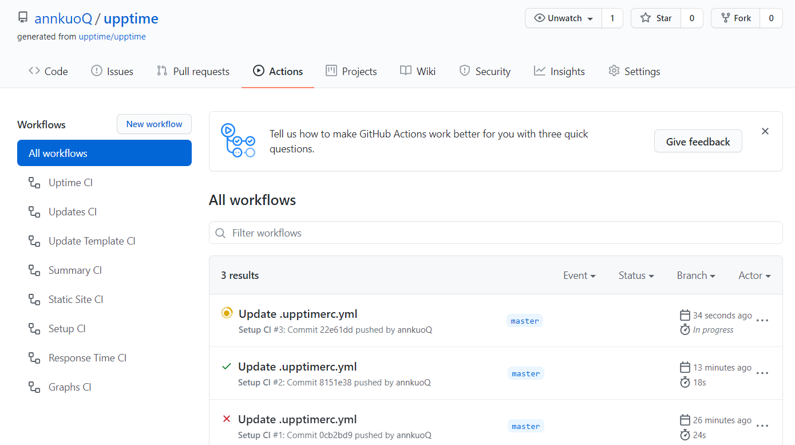This screenshot has width=795, height=445.
Task: Star the upptime repository
Action: pyautogui.click(x=655, y=18)
